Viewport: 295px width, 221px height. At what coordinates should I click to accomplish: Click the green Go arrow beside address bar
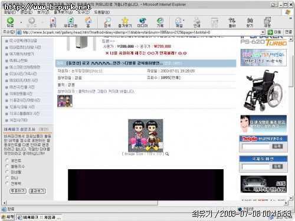[x=270, y=32]
